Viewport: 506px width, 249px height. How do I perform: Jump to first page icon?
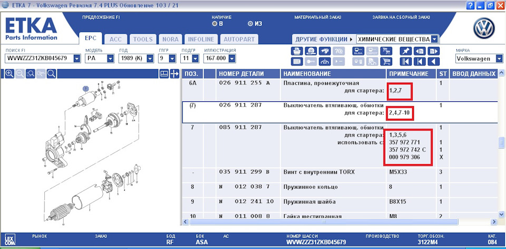405,61
